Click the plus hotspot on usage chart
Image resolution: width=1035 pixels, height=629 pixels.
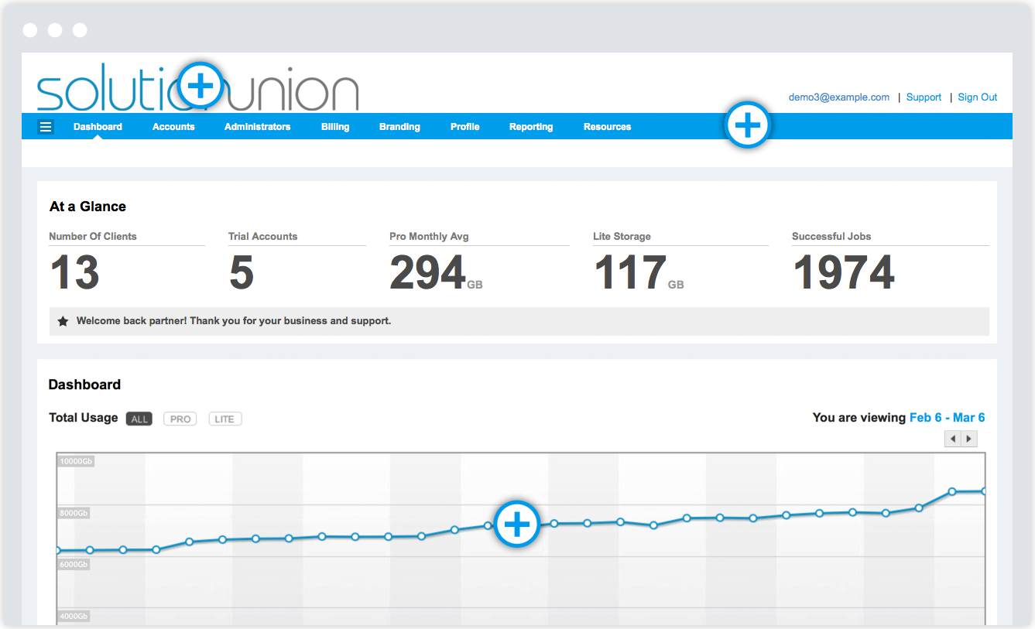[x=516, y=525]
